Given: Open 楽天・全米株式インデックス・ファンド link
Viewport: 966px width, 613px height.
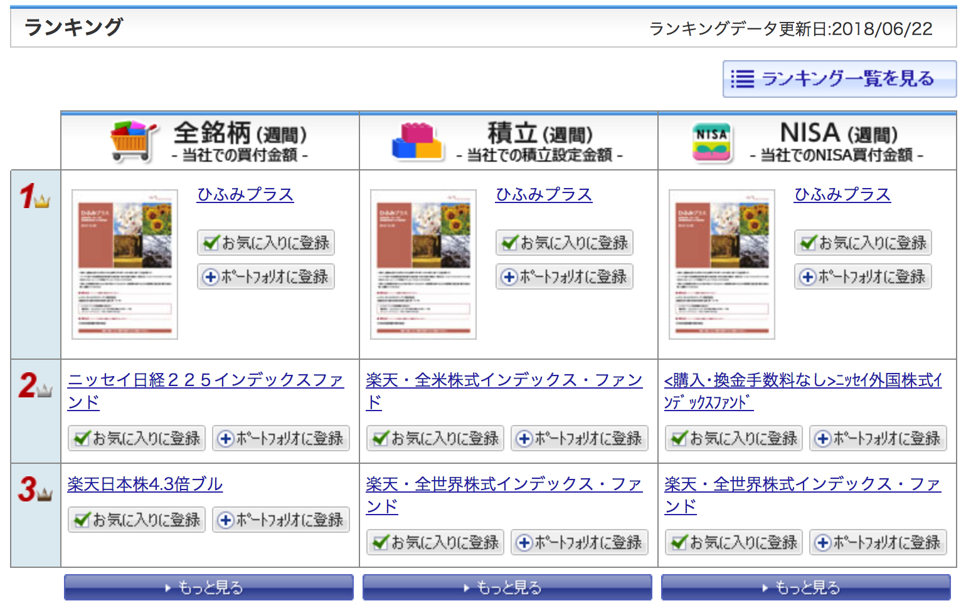Looking at the screenshot, I should tap(504, 390).
